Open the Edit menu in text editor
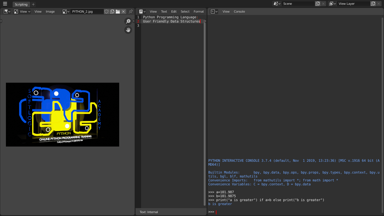Viewport: 384px width, 216px height. (174, 12)
